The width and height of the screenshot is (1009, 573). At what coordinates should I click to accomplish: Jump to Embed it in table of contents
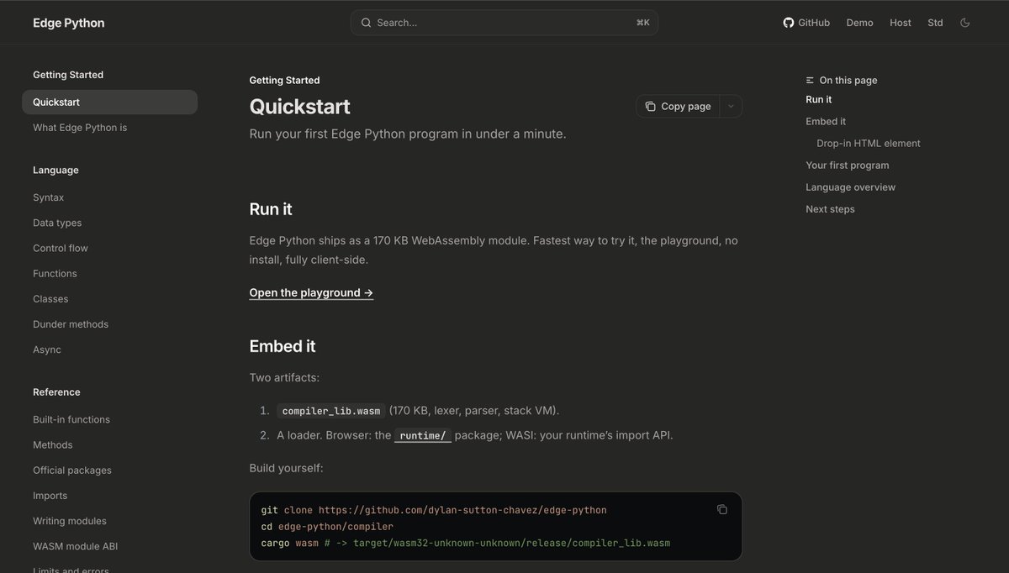tap(826, 121)
